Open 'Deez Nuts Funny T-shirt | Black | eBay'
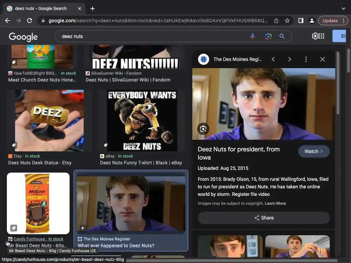Screen dimensions: 351x263 tap(141, 163)
